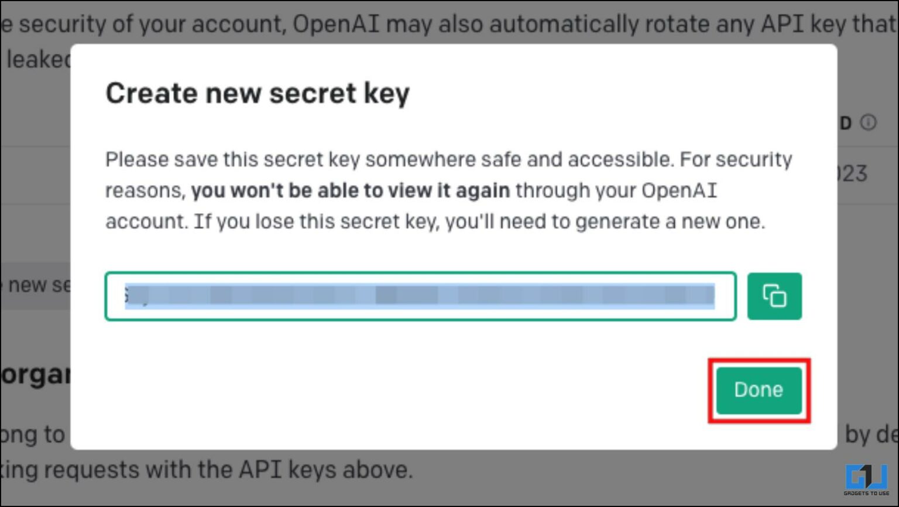The width and height of the screenshot is (899, 507).
Task: Click the bold "you won't be able to view it again" text
Action: click(350, 190)
